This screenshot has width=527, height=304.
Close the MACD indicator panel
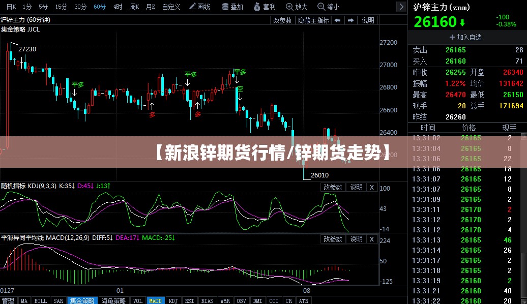(x=372, y=239)
